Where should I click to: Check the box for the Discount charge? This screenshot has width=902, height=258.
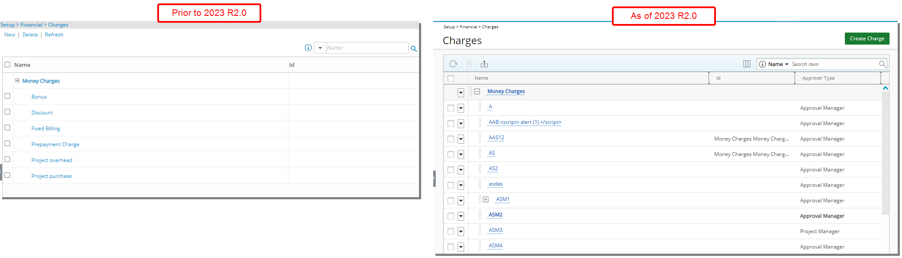point(7,112)
